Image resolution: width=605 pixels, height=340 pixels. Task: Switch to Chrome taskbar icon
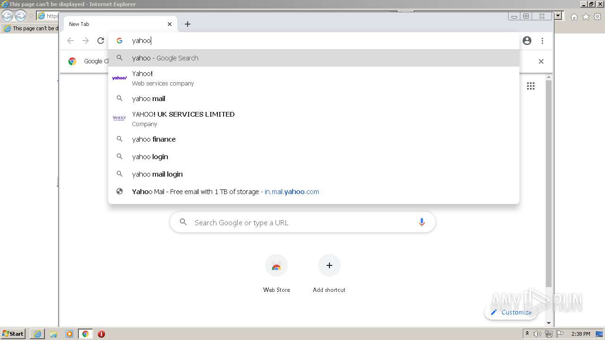pyautogui.click(x=85, y=334)
